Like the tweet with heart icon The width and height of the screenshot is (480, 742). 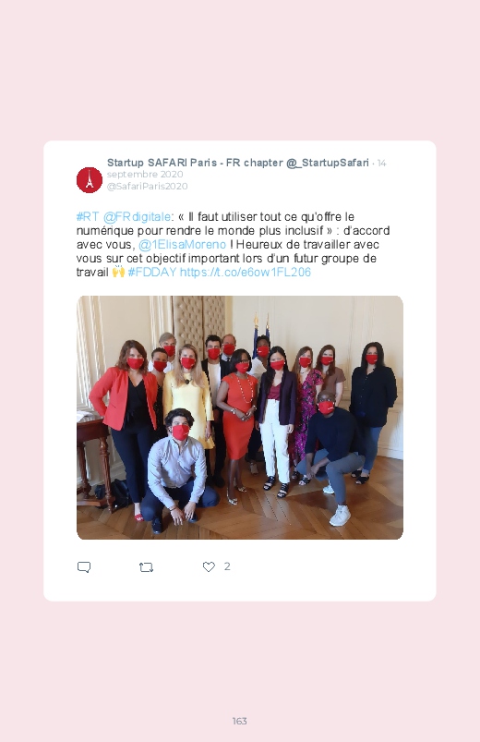point(209,566)
